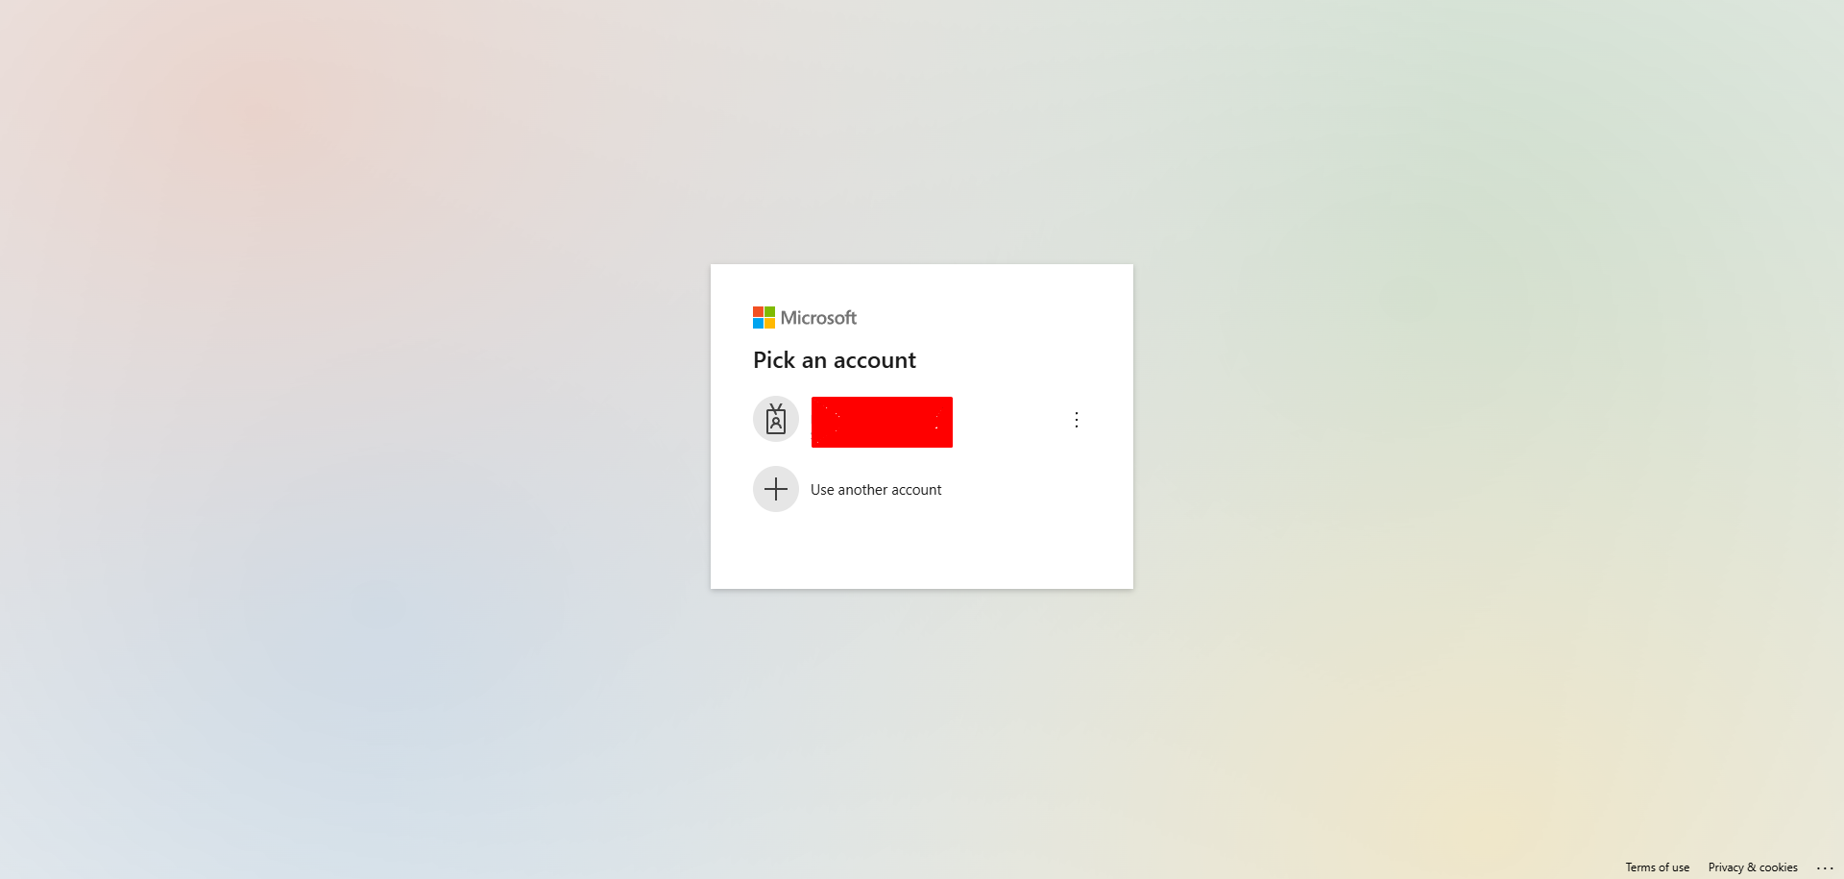Viewport: 1844px width, 879px height.
Task: Choose Use another account
Action: pos(876,490)
